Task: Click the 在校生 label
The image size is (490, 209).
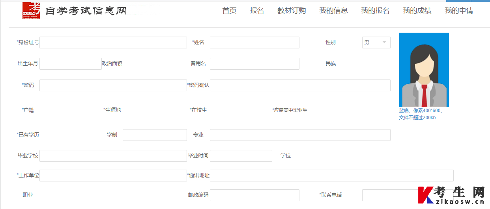Action: coord(198,110)
